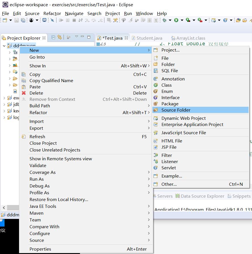Expand the jdb project tree node
This screenshot has height=254, width=252.
coord(4,104)
